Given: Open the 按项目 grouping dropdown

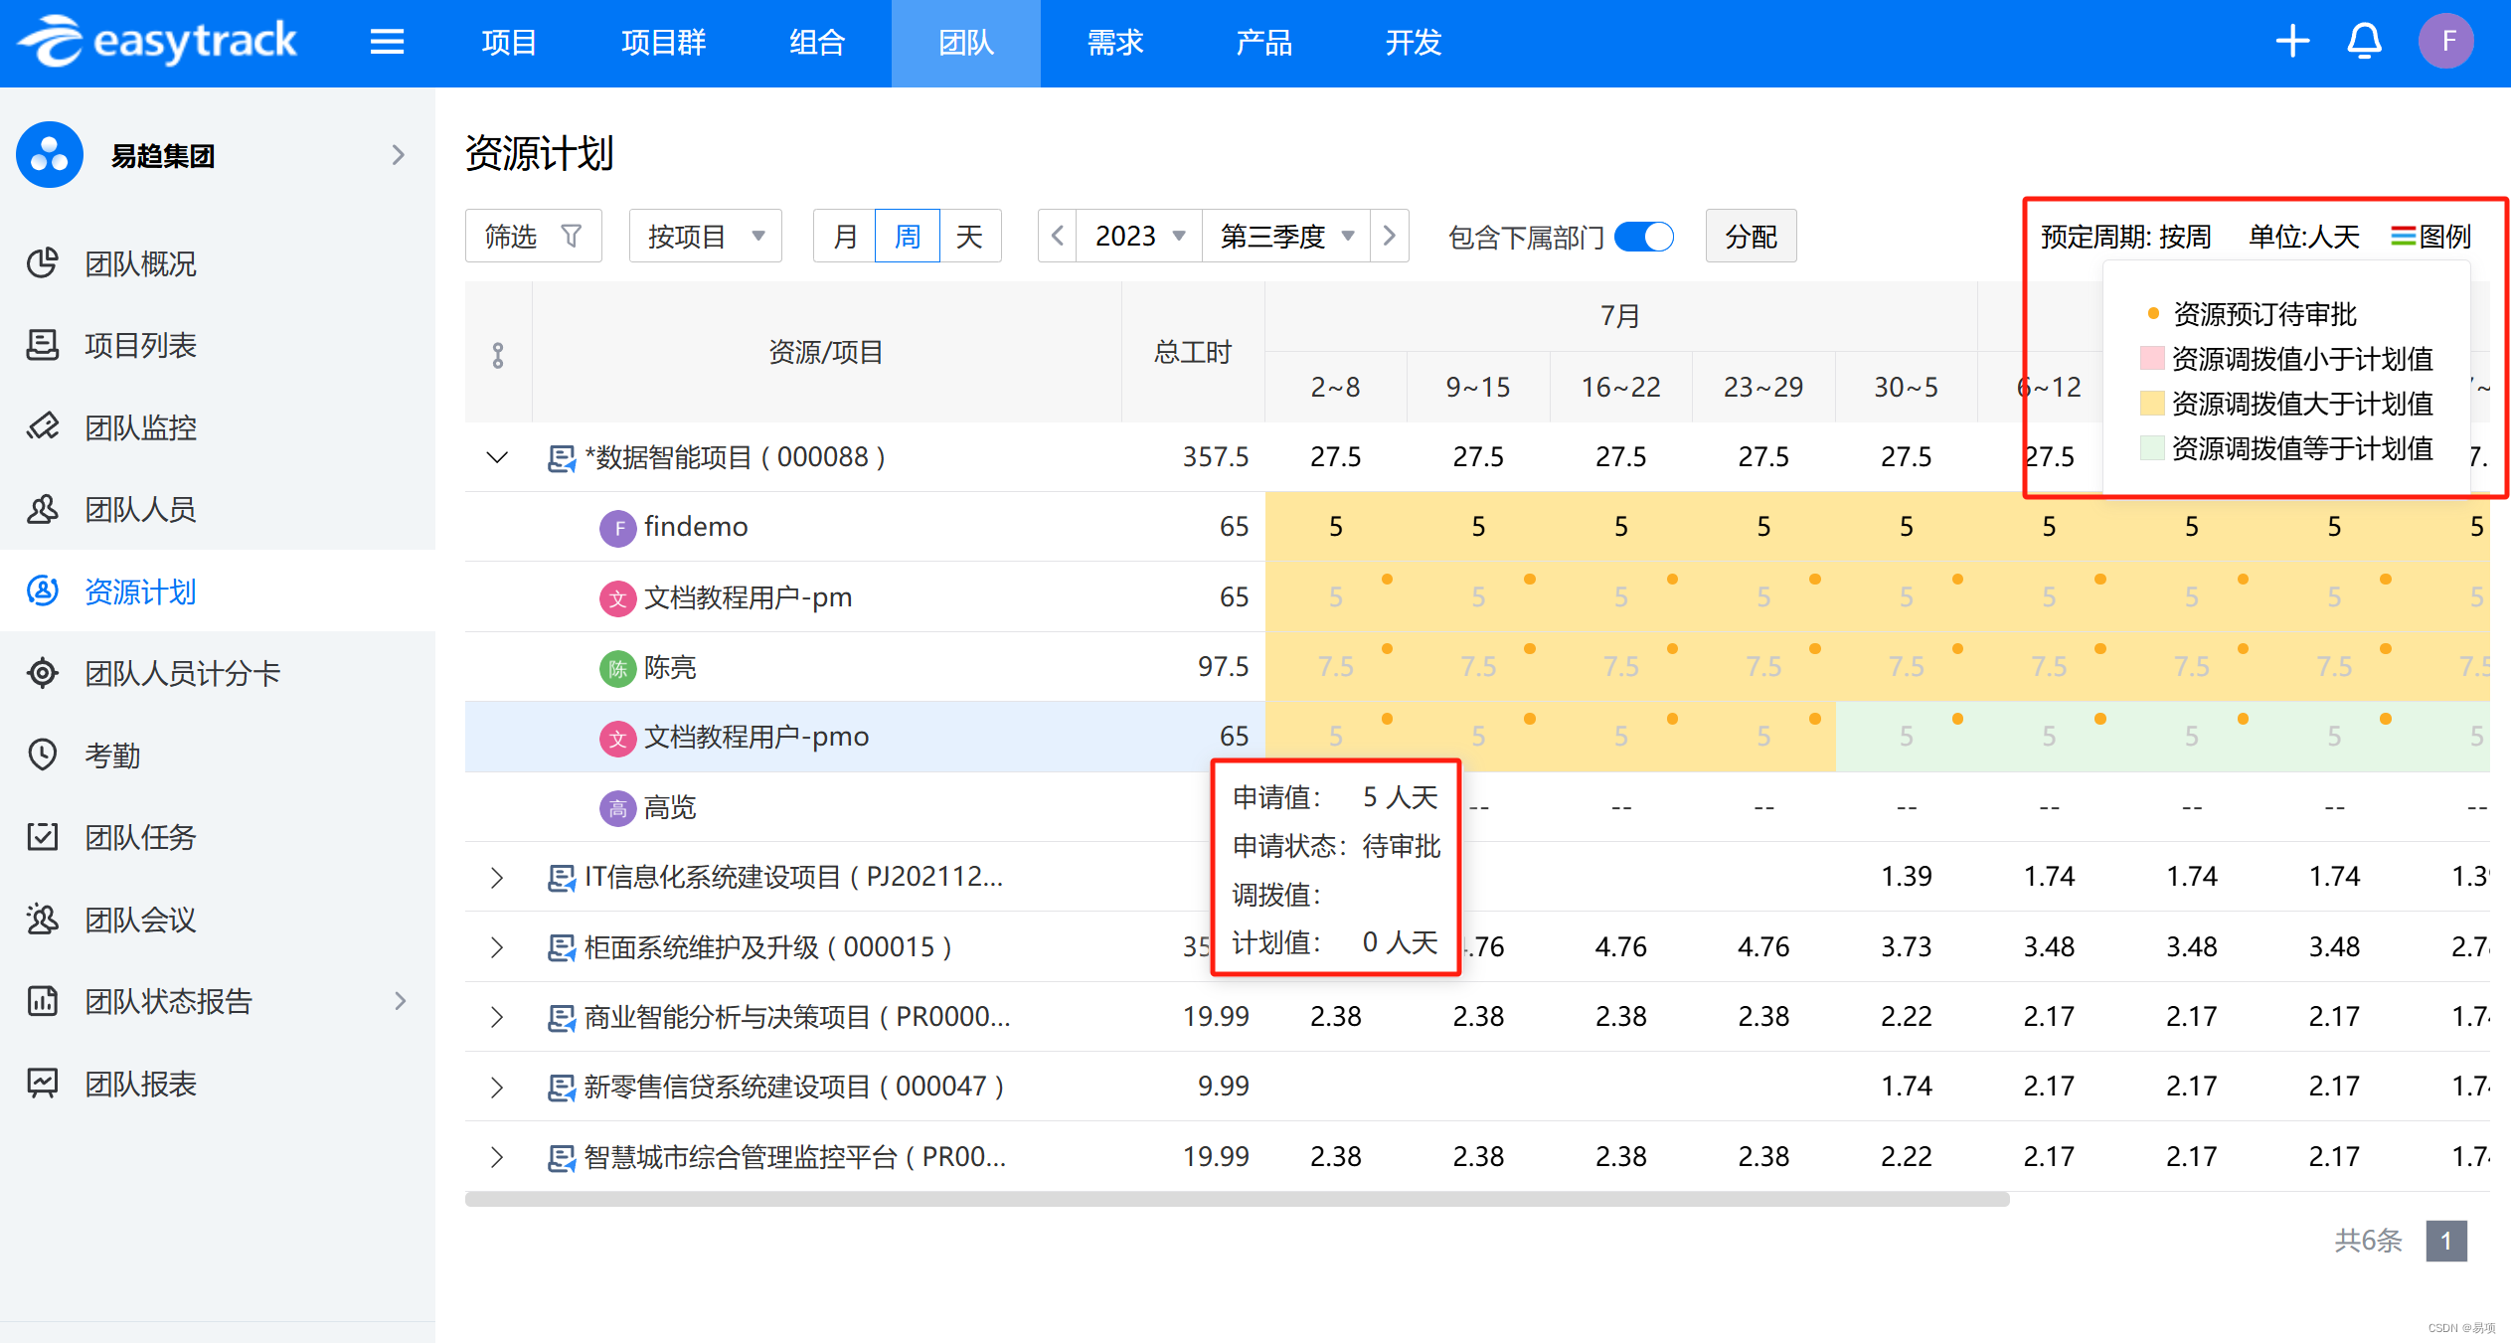Looking at the screenshot, I should click(705, 237).
